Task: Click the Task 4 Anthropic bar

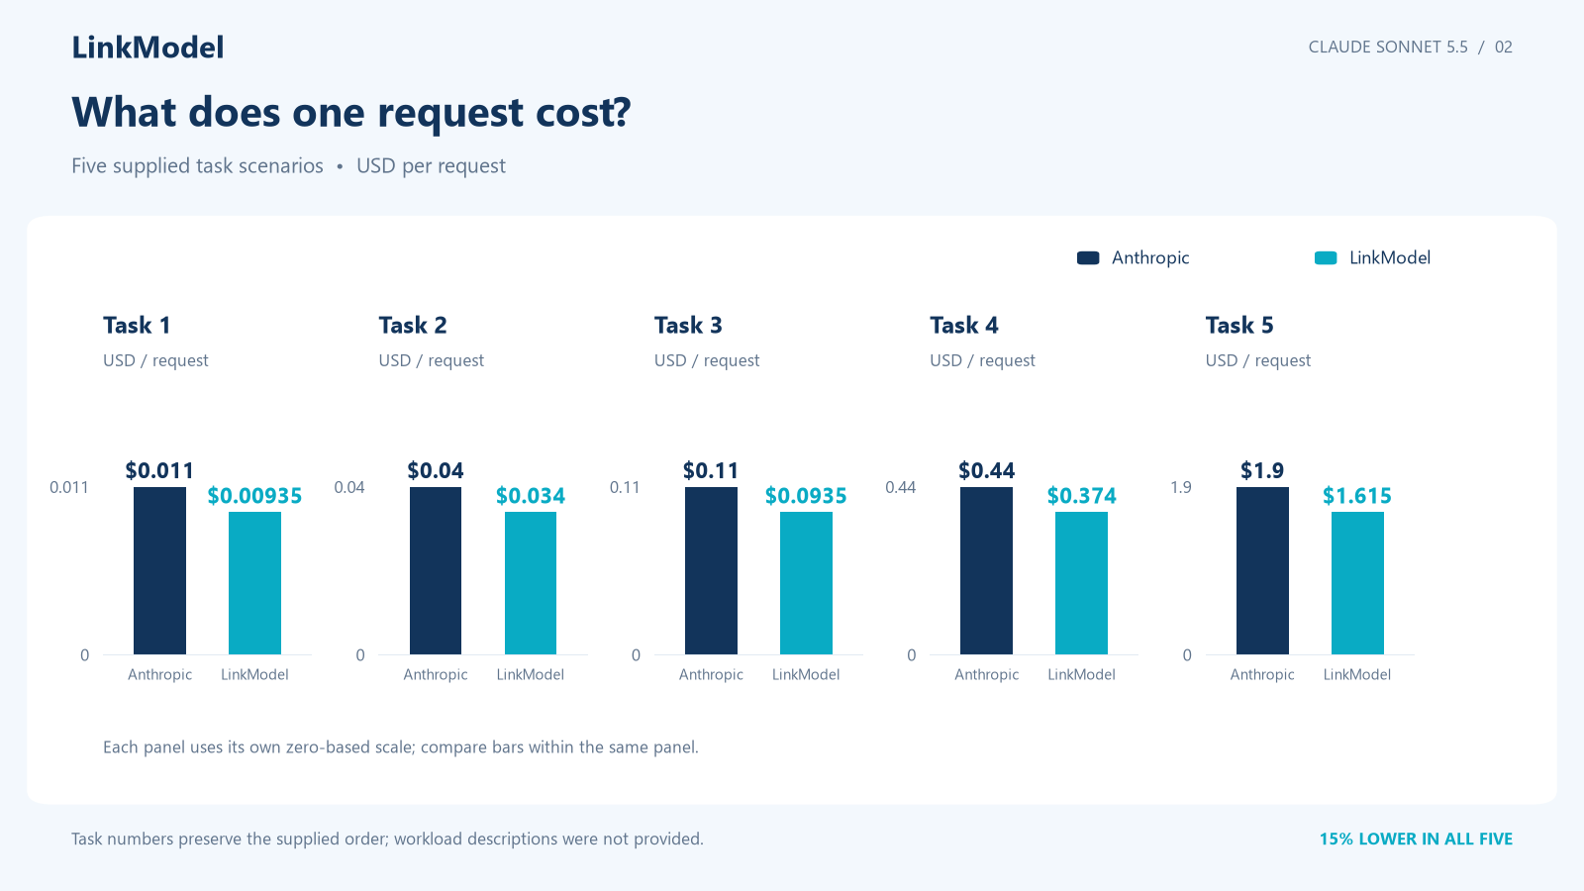Action: 986,571
